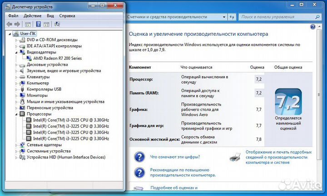Click the properties pane icon right of Help icon
This screenshot has height=196, width=327.
point(46,24)
